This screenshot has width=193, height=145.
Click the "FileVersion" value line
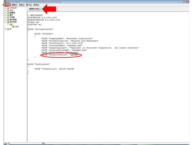click(62, 43)
